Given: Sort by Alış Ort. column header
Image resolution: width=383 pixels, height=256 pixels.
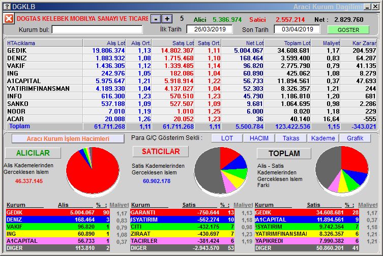Looking at the screenshot, I should point(139,43).
